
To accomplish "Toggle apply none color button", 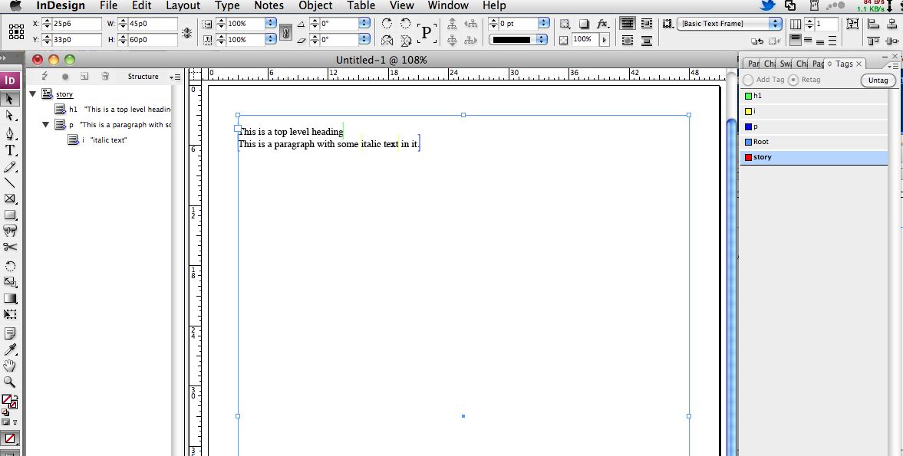I will click(9, 438).
